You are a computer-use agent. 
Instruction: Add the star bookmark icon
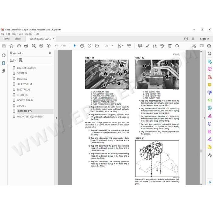point(12,46)
